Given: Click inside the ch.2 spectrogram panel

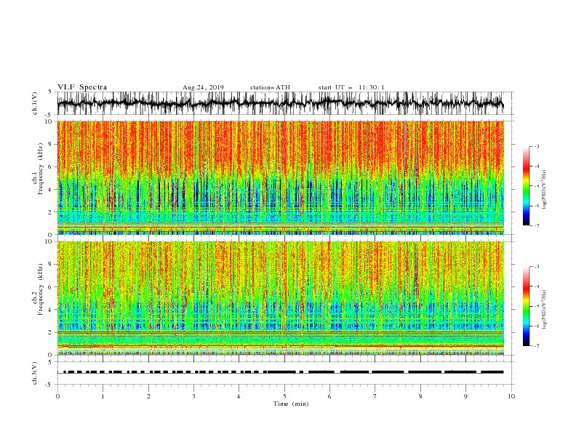Looking at the screenshot, I should pos(280,298).
